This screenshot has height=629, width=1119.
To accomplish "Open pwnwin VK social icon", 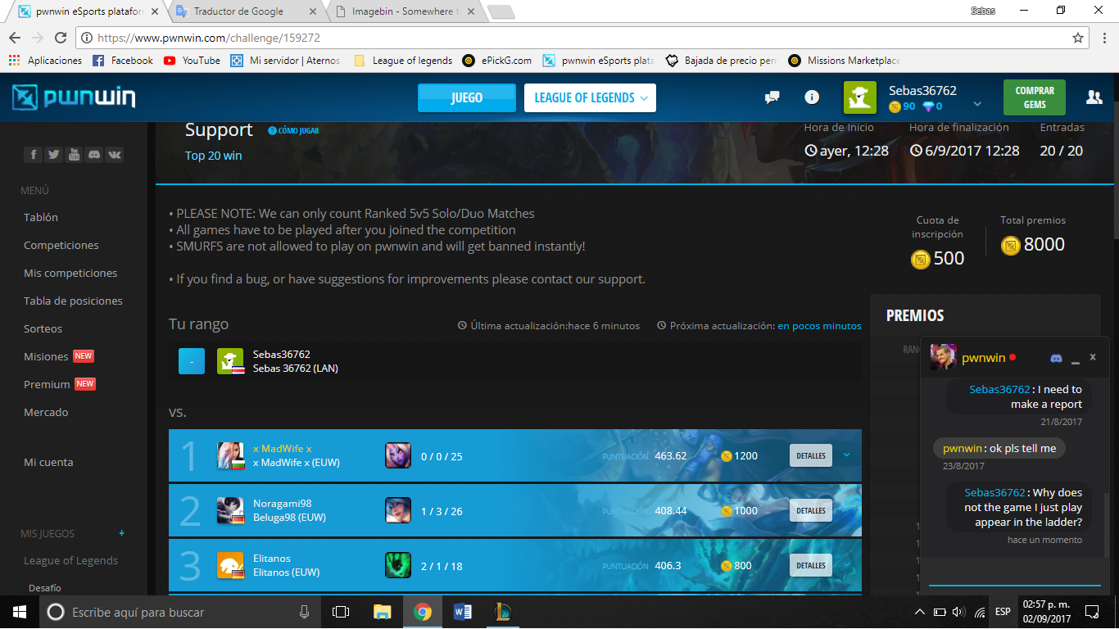I will point(115,154).
